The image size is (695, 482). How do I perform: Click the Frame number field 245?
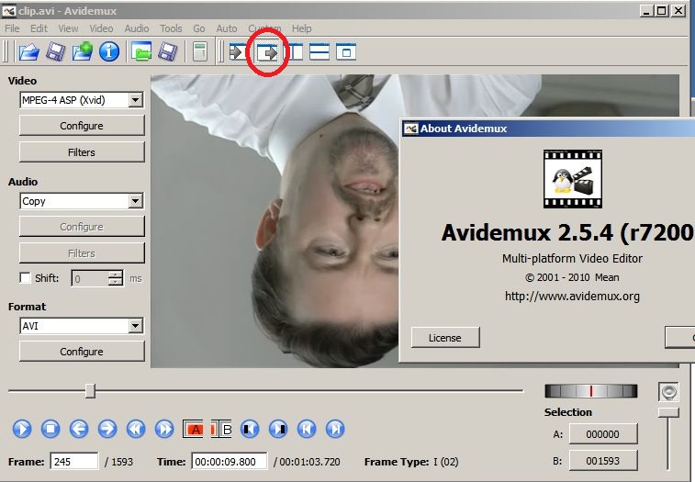click(x=74, y=462)
